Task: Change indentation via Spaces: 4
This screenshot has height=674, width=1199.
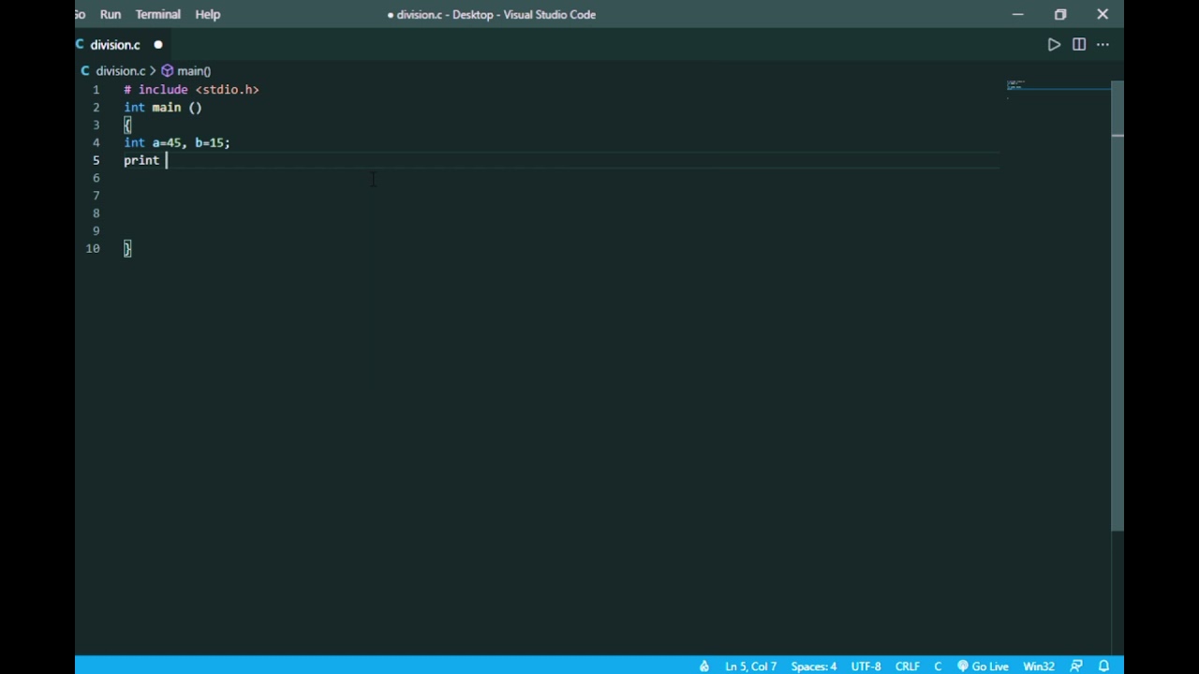Action: click(814, 667)
